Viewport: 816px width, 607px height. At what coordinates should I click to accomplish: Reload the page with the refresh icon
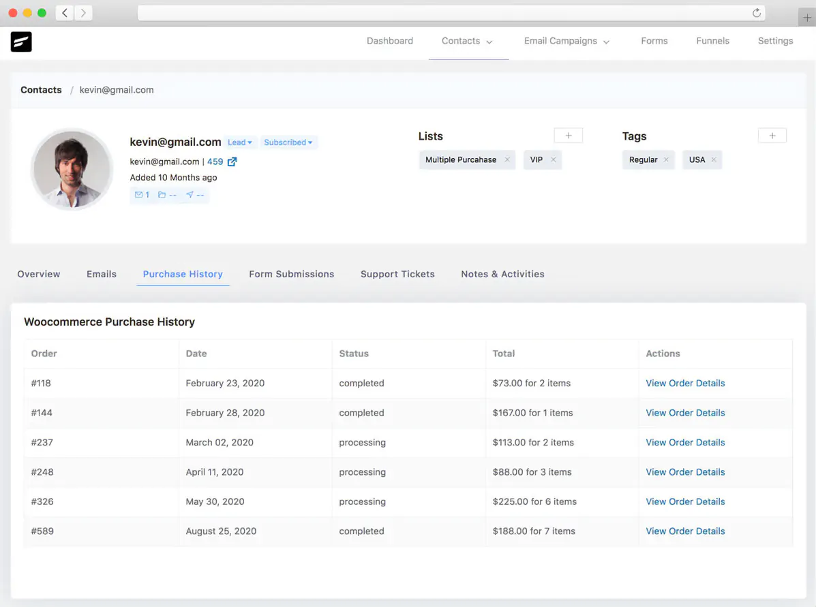757,12
